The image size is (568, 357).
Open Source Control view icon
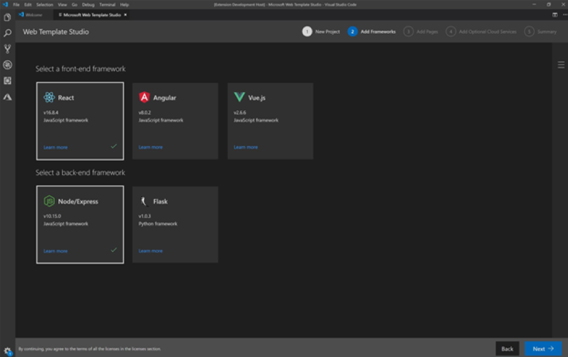tap(8, 49)
